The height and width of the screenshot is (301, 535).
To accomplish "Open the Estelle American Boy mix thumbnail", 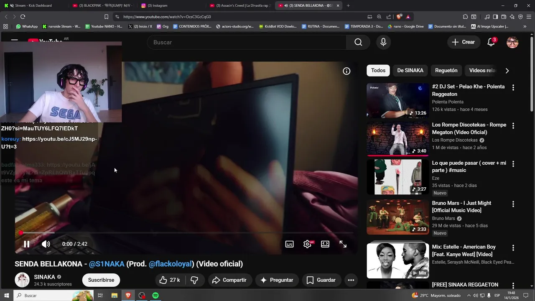I will [397, 261].
